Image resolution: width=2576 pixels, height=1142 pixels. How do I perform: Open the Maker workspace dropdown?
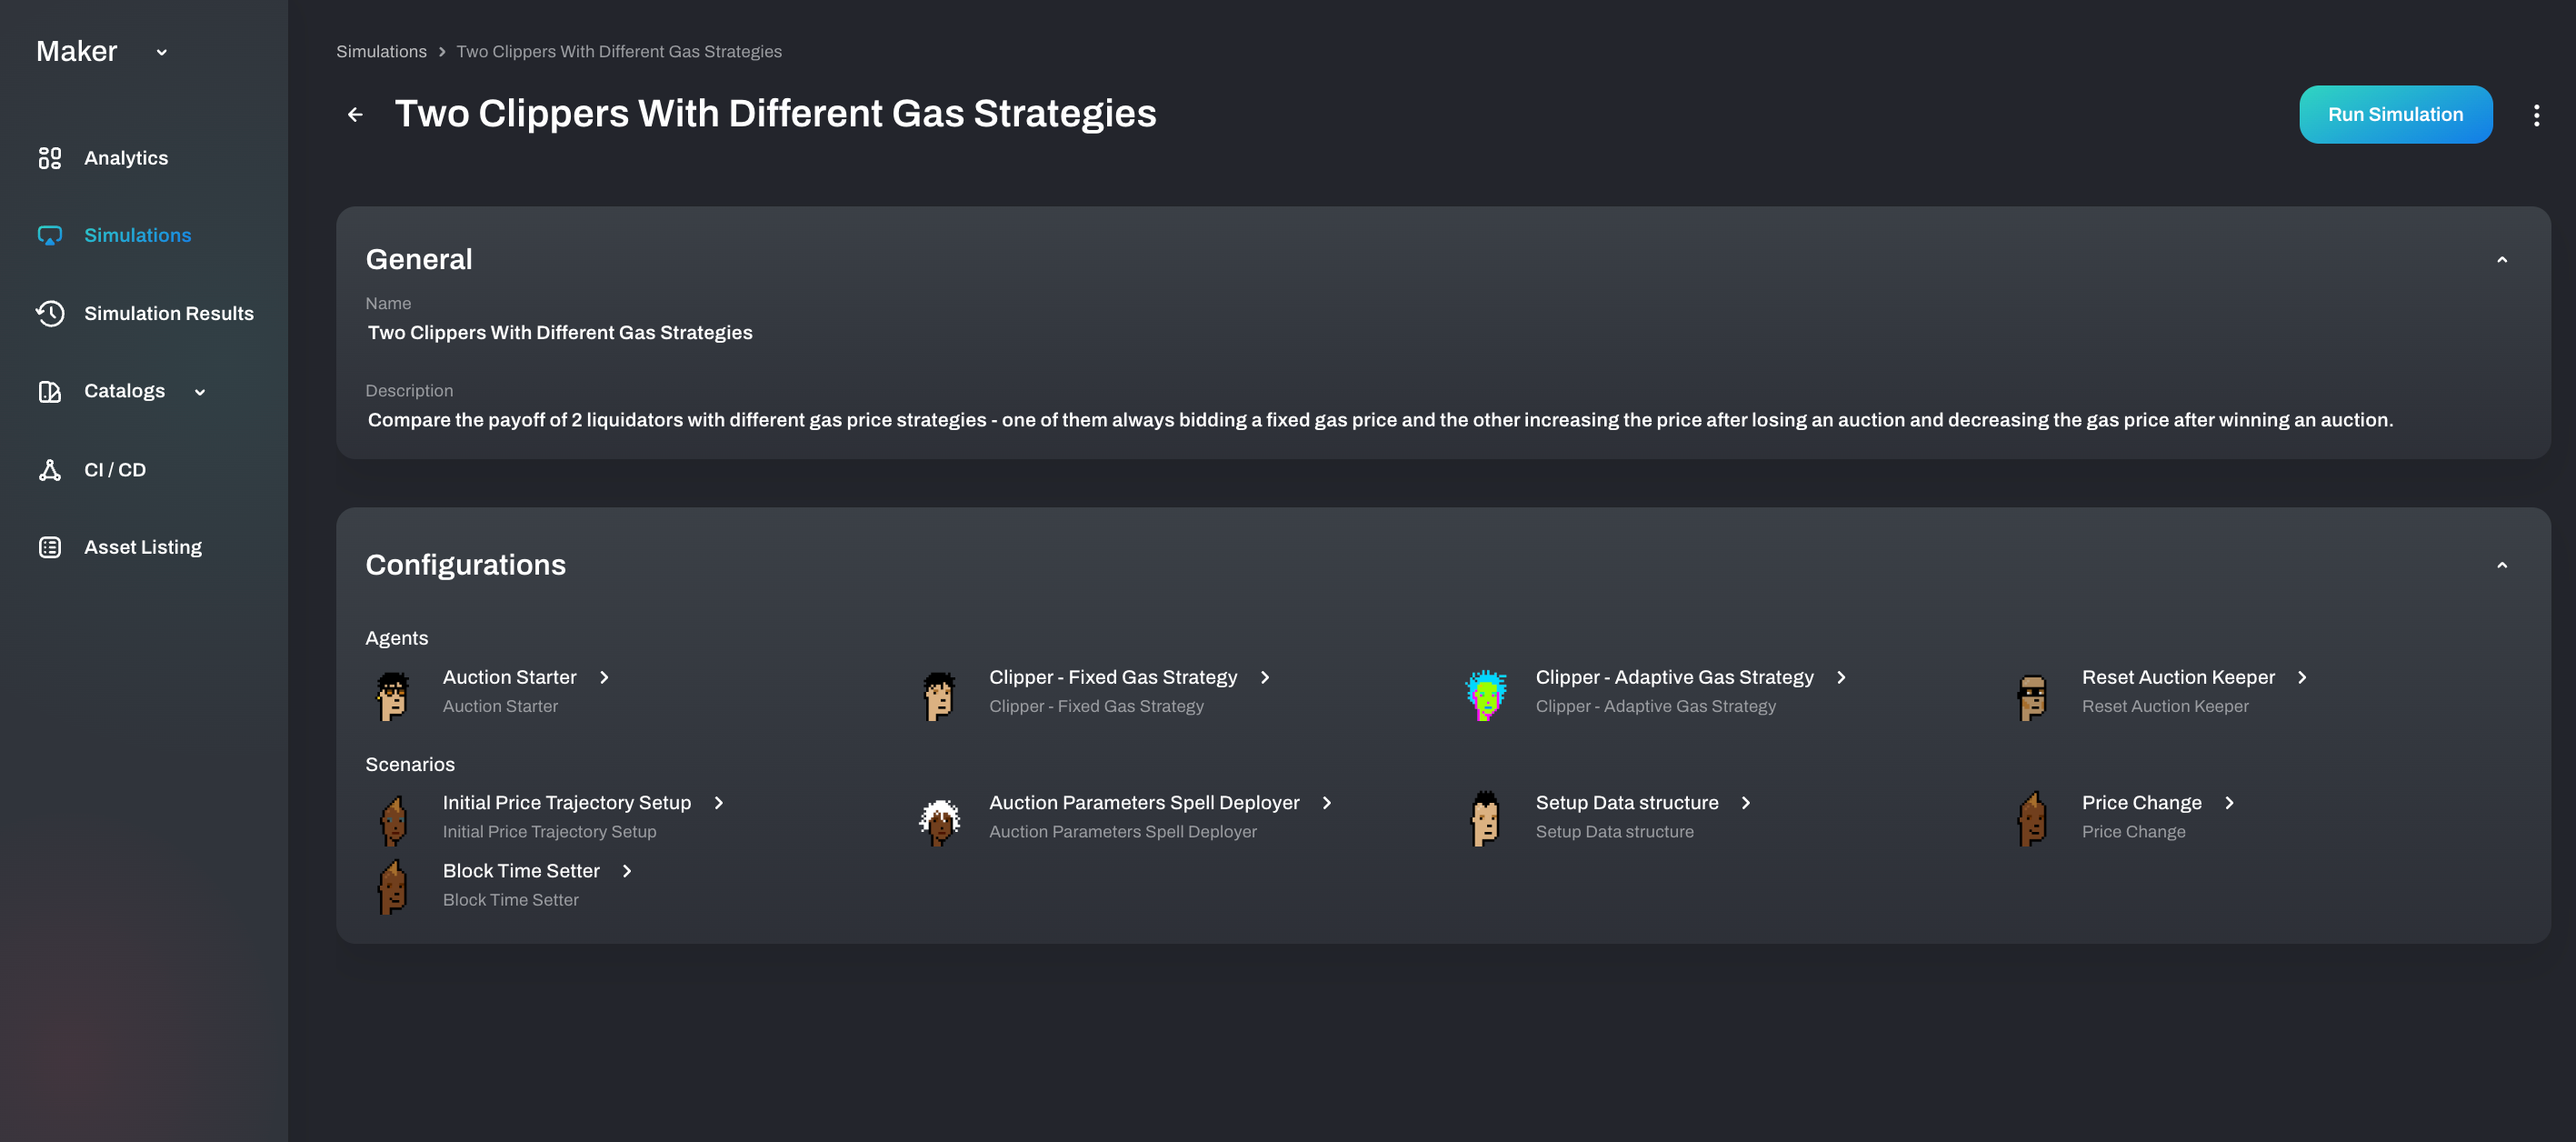pos(162,52)
